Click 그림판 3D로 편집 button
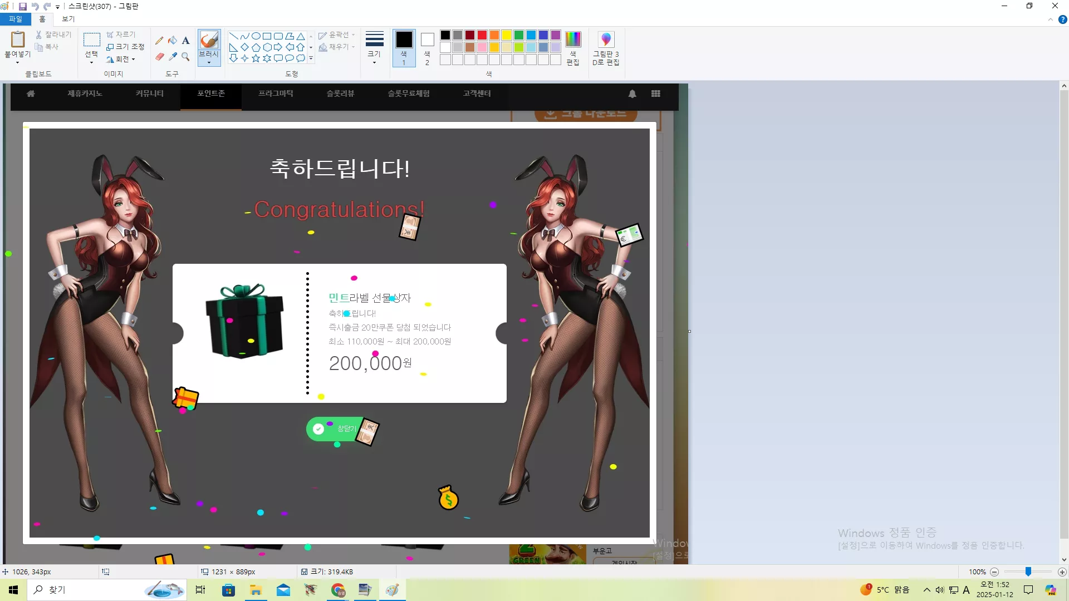The height and width of the screenshot is (601, 1069). click(x=606, y=48)
